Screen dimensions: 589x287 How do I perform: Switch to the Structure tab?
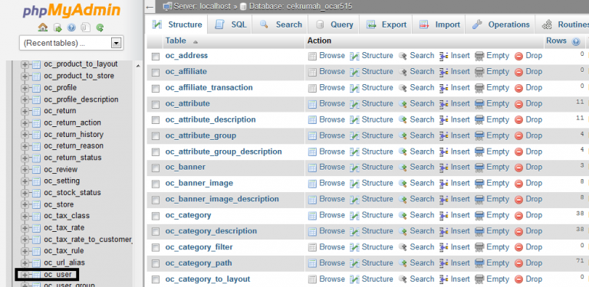click(176, 24)
